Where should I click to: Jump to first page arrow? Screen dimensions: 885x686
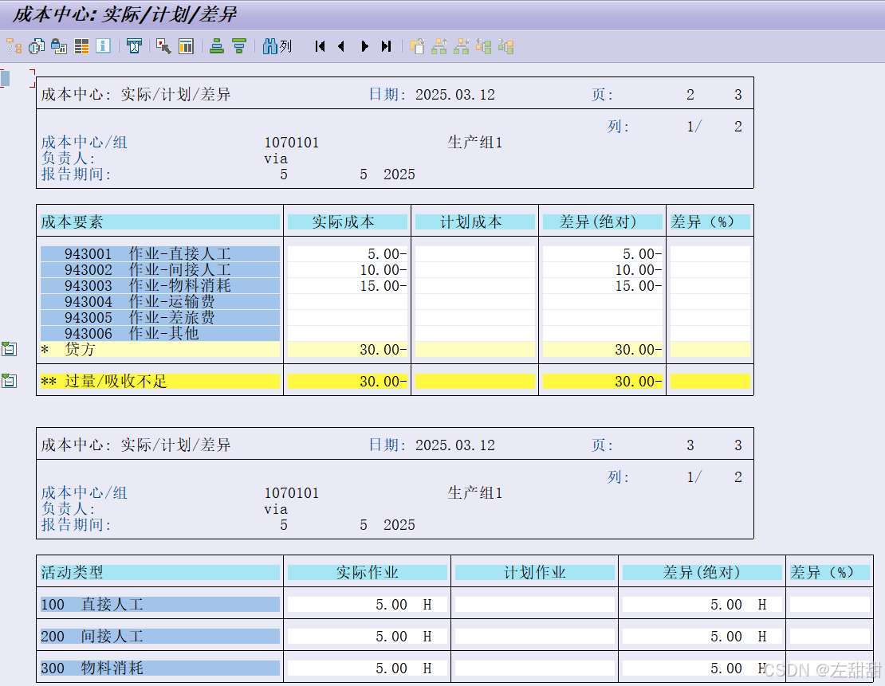pos(320,46)
